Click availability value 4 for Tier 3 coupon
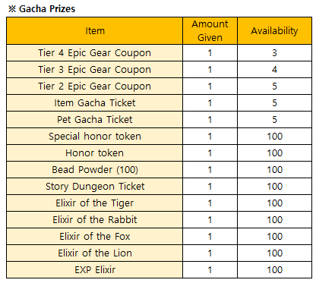Screen dimensions: 316x283 pyautogui.click(x=274, y=70)
